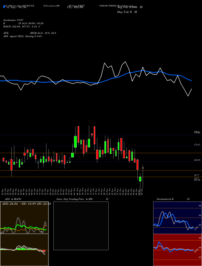202x266 pixels.
Task: Select the 'Avg Vol: 0.006 M' text
Action: (x=130, y=7)
